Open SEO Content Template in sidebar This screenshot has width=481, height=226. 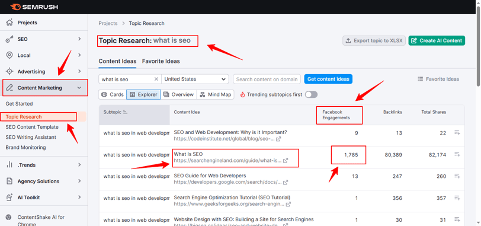(32, 127)
